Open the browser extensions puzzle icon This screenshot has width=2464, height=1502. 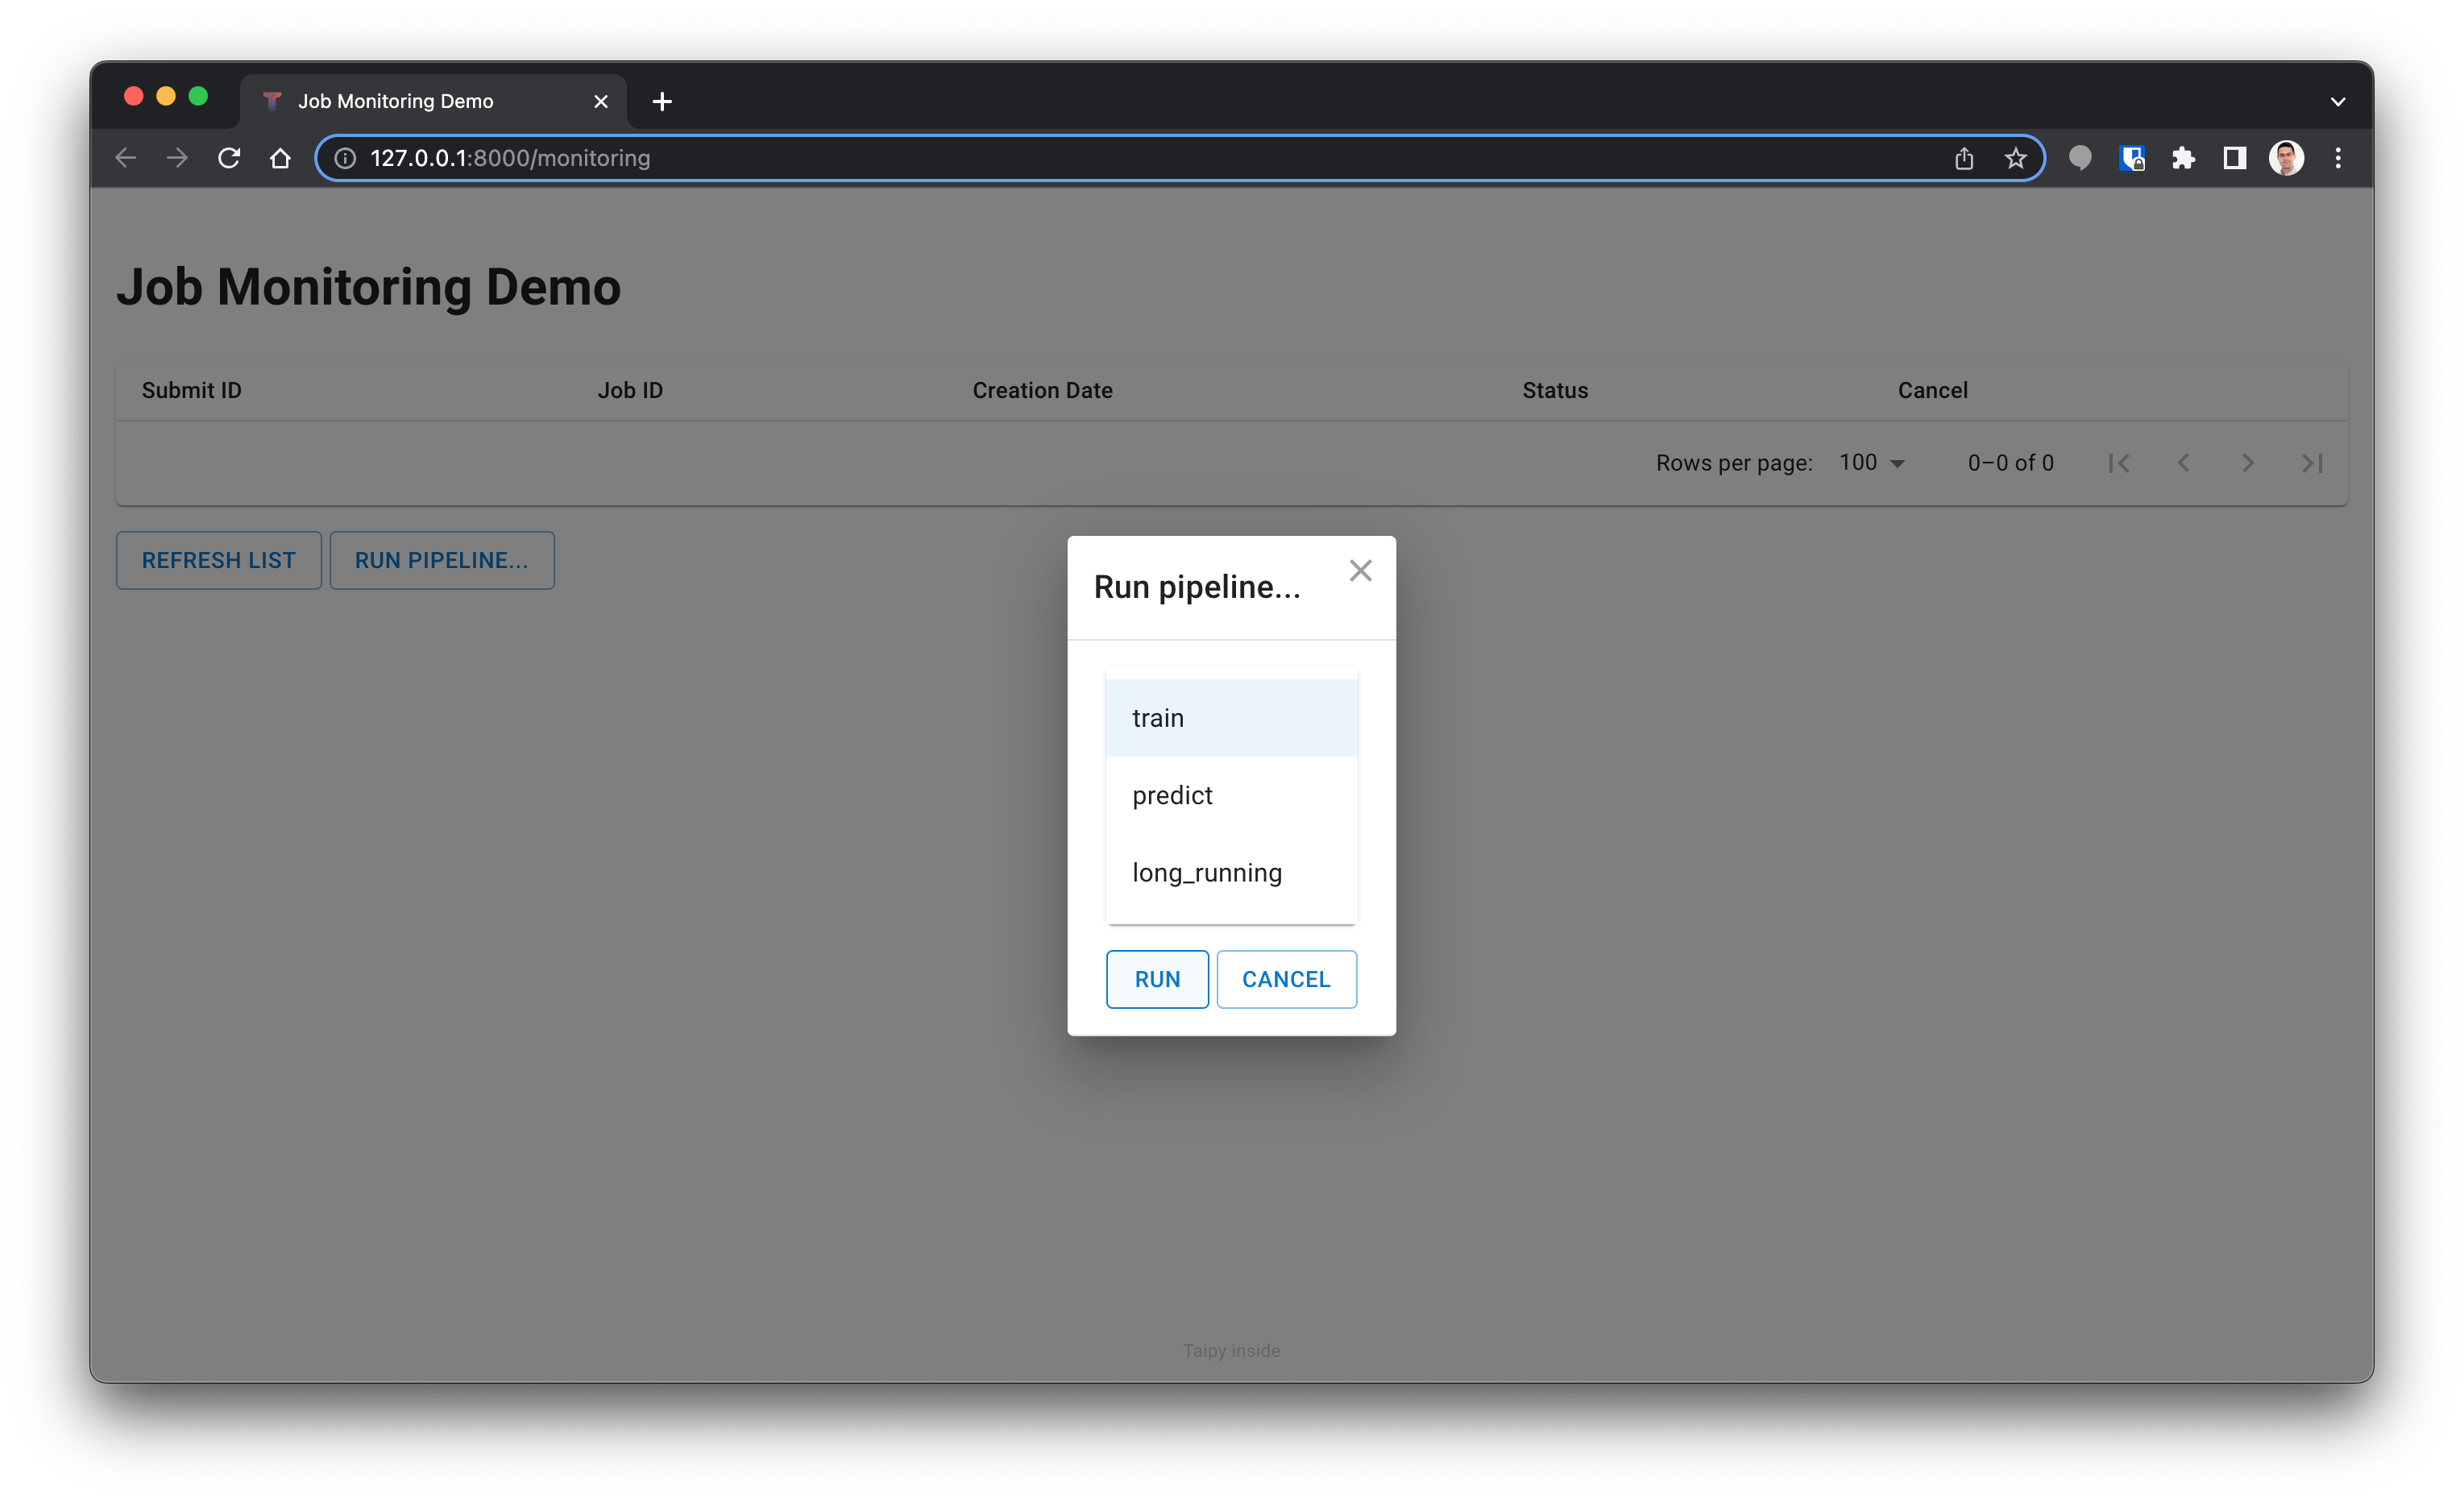point(2182,158)
